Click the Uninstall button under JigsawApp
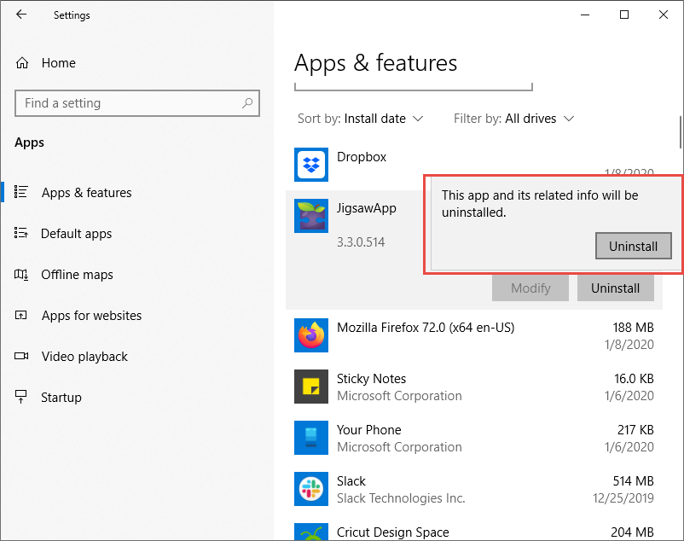This screenshot has width=684, height=541. coord(615,288)
